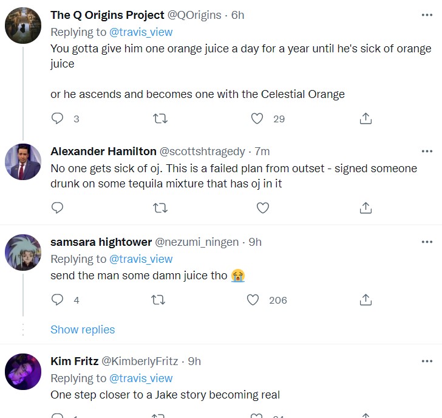Viewport: 442px width, 418px height.
Task: Like Alexander Hamilton's tweet
Action: coord(262,208)
